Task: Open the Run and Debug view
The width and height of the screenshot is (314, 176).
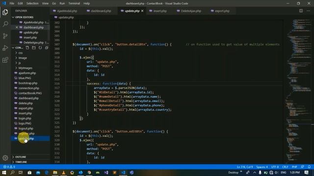Action: pyautogui.click(x=5, y=48)
